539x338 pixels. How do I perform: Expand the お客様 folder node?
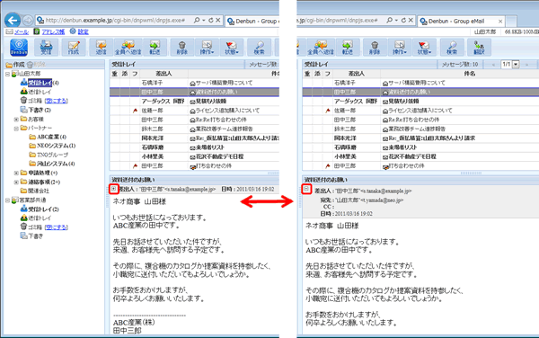click(x=16, y=120)
